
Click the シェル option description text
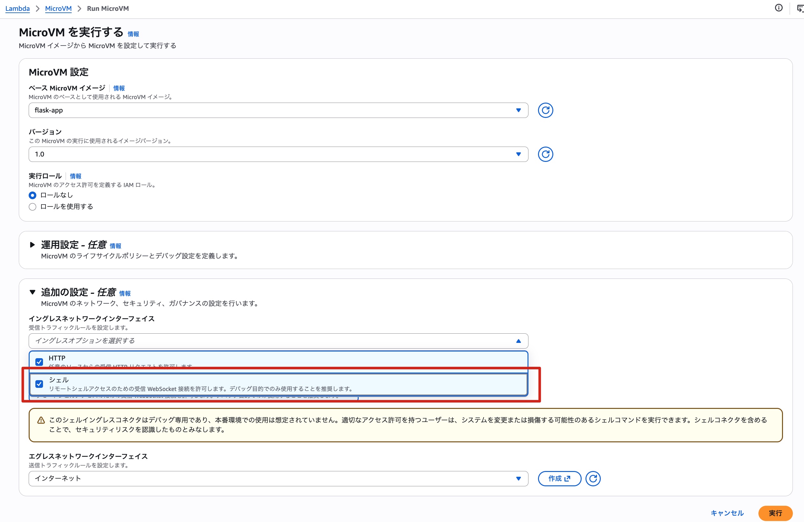[x=201, y=389]
